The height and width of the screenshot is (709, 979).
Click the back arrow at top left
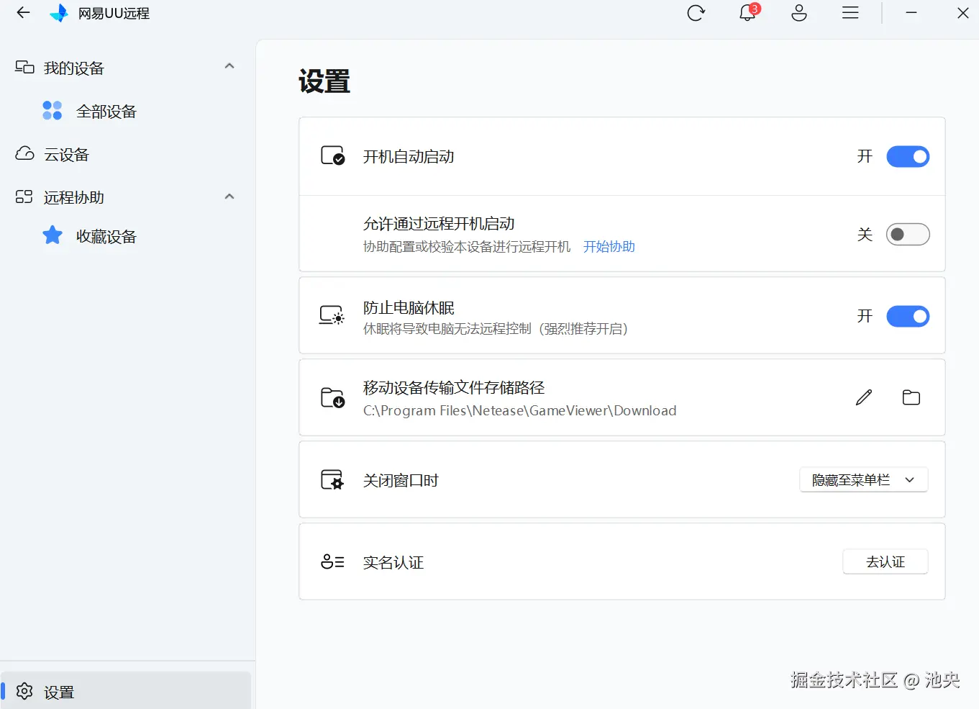[x=22, y=12]
